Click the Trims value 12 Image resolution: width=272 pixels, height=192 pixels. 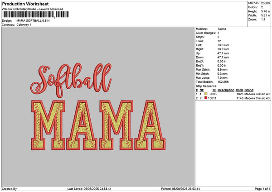coord(219,41)
